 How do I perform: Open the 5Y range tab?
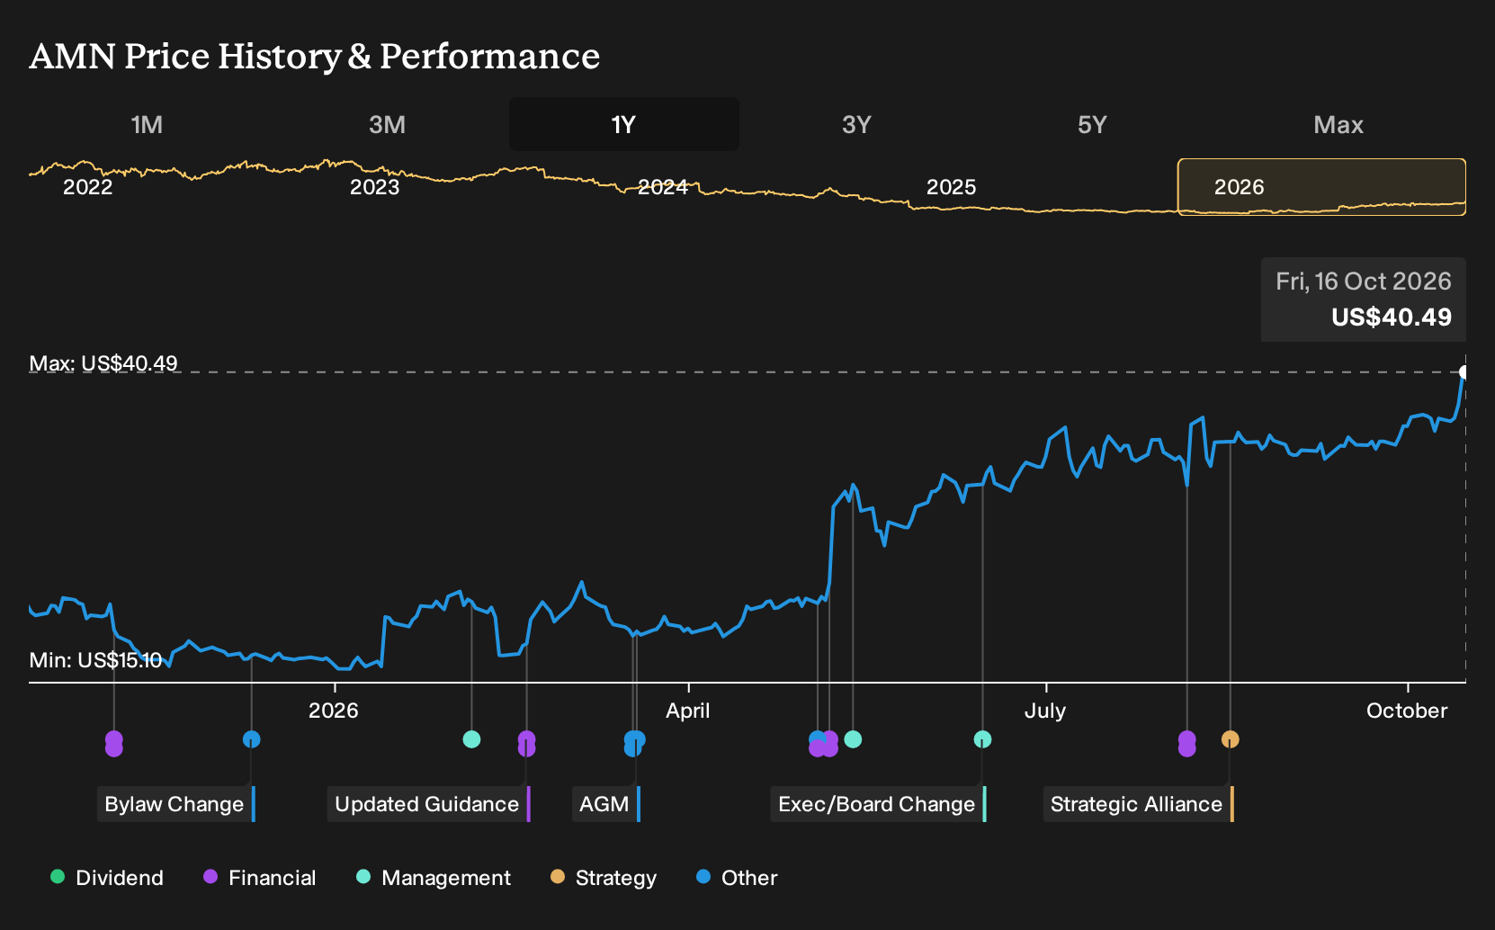[1092, 124]
